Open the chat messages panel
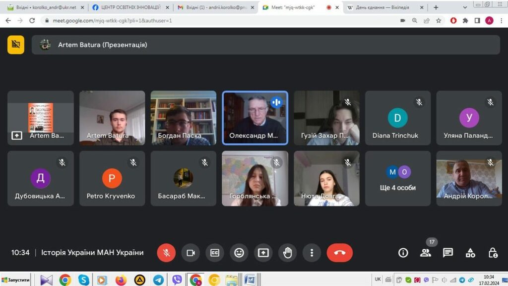Screen dimensions: 508x286 (x=448, y=253)
